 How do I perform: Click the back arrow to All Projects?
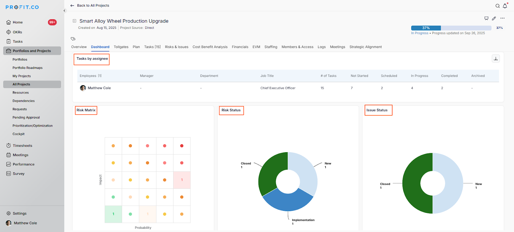(x=72, y=5)
